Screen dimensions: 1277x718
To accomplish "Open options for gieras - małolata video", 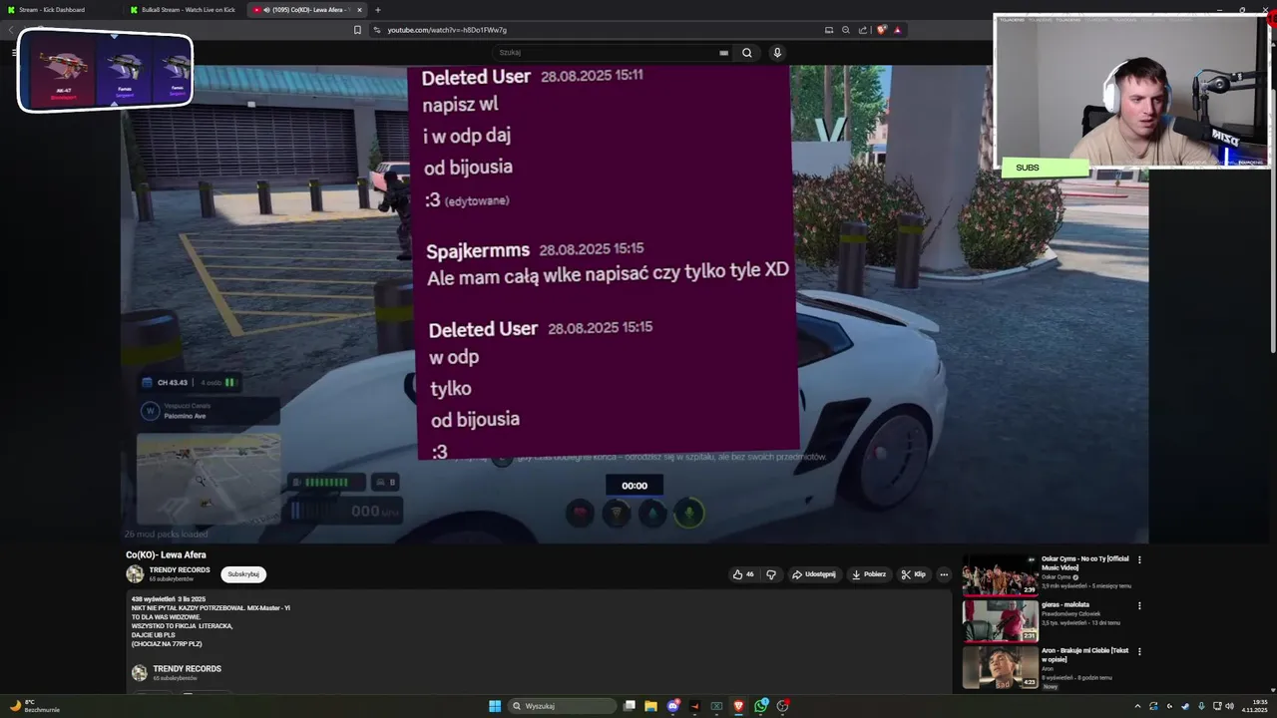I will 1139,605.
